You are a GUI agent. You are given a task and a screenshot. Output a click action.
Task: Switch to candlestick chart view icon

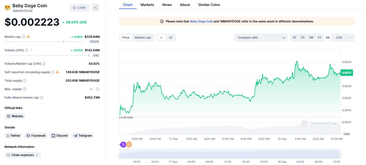tap(171, 38)
